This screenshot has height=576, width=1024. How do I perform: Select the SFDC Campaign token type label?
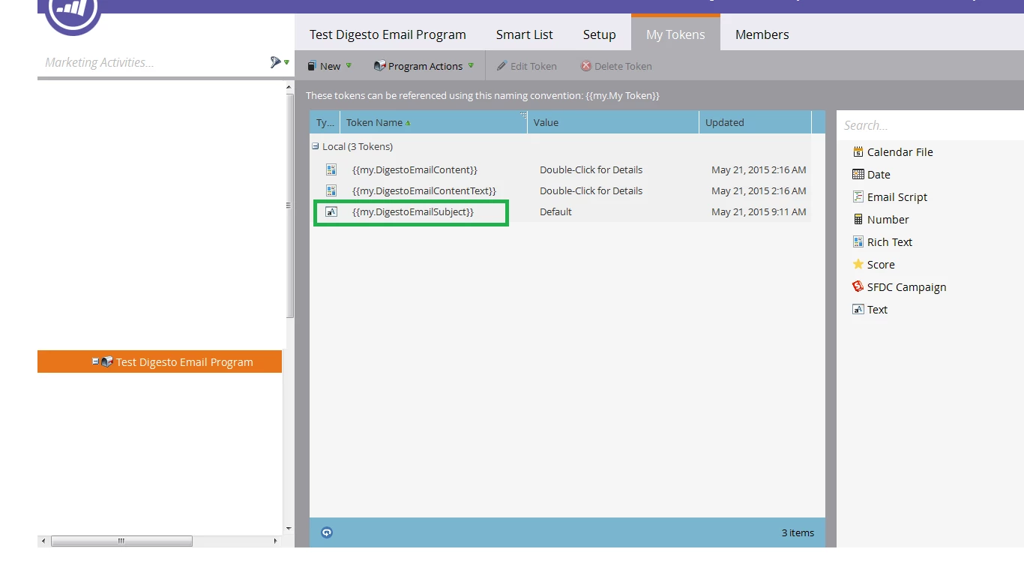[906, 286]
